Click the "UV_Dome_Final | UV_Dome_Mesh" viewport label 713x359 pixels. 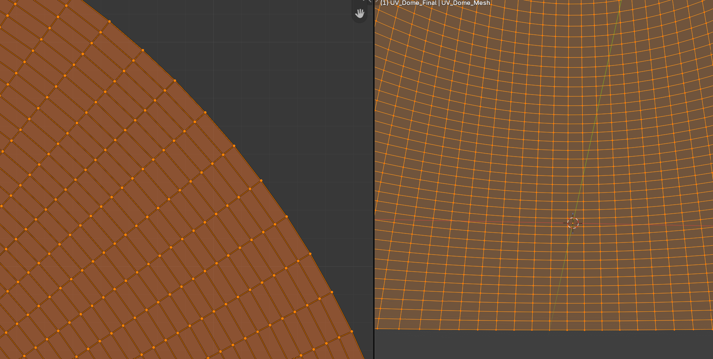click(435, 3)
